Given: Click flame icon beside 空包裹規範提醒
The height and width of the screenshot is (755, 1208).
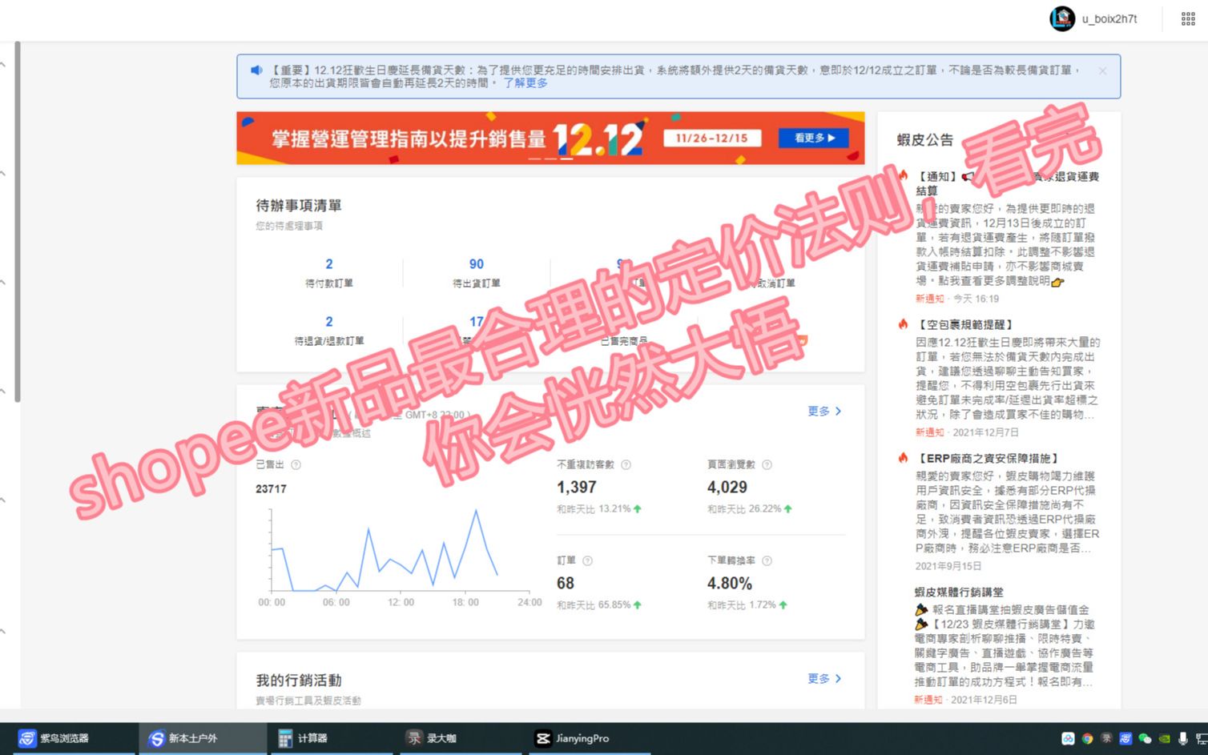Looking at the screenshot, I should (903, 324).
